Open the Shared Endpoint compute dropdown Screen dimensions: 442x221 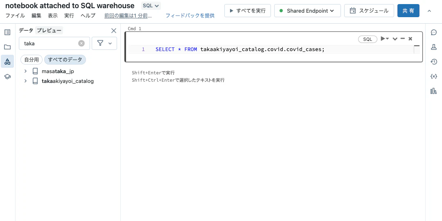click(x=307, y=11)
